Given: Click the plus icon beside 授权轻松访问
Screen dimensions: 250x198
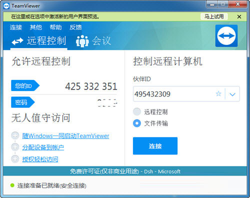Looking at the screenshot, I should [15, 159].
